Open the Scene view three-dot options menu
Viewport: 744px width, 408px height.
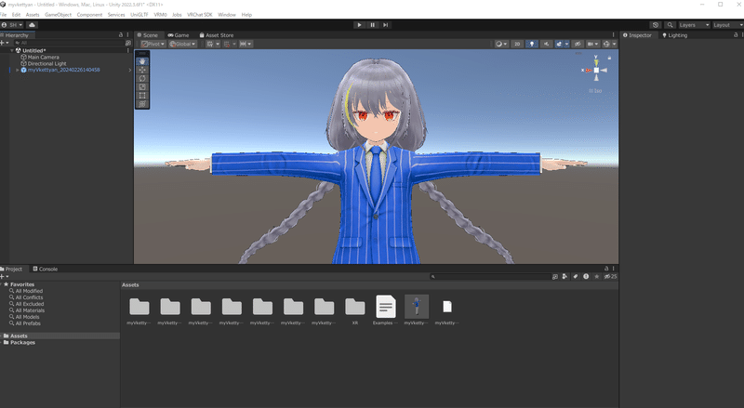click(613, 35)
